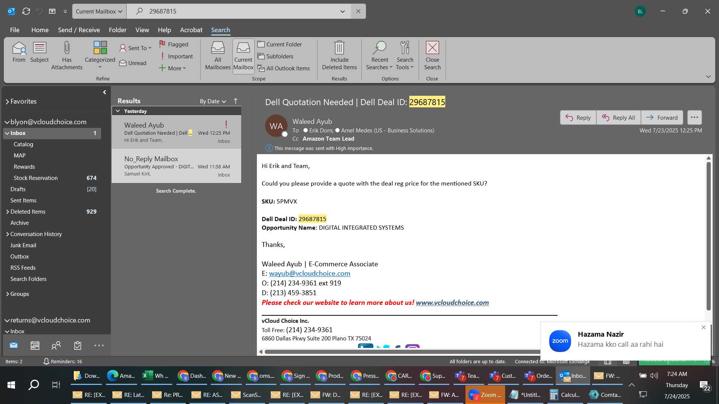Open Current Mailbox scope dropdown
This screenshot has height=404, width=719.
pyautogui.click(x=99, y=11)
